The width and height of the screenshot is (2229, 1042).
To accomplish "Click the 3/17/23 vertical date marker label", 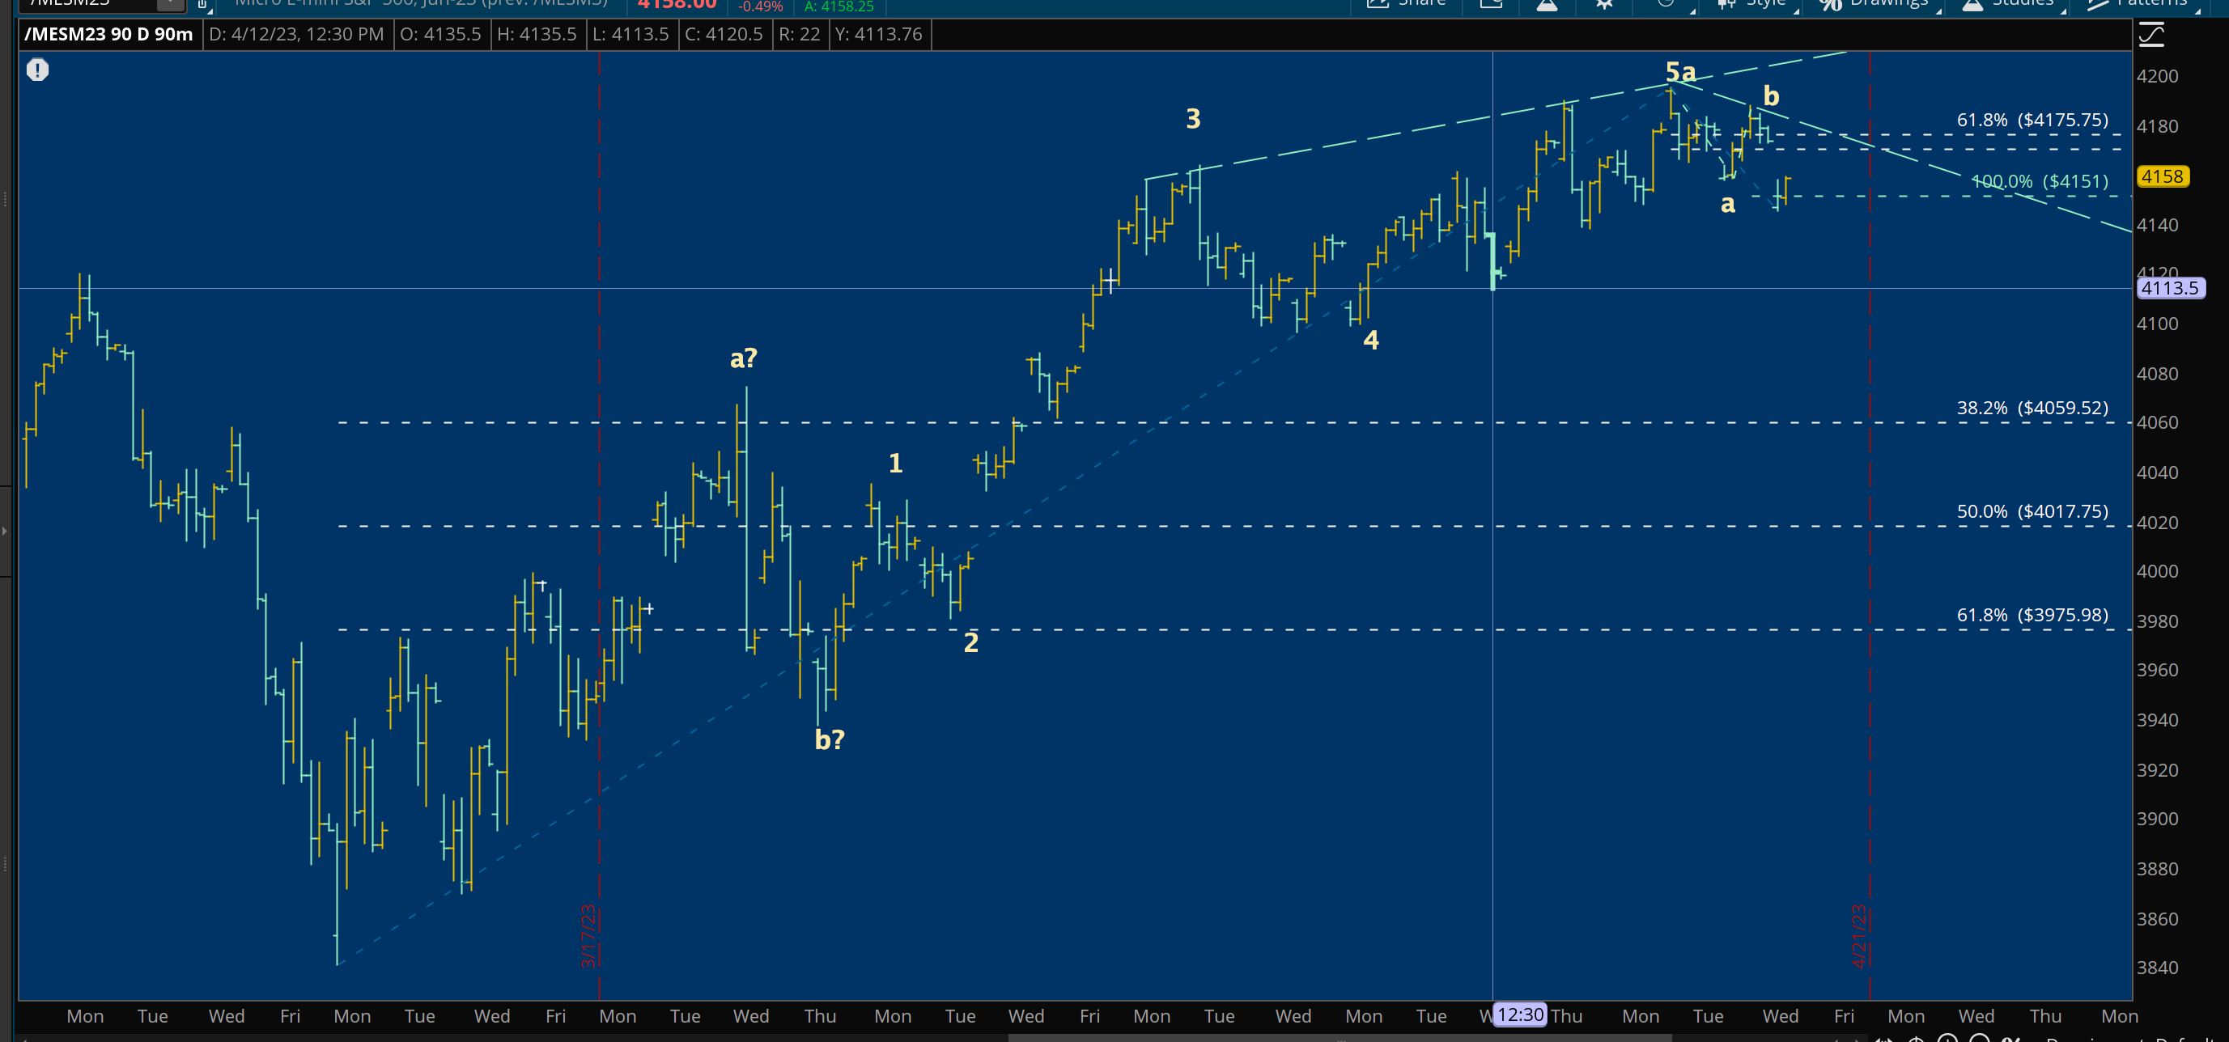I will point(588,936).
